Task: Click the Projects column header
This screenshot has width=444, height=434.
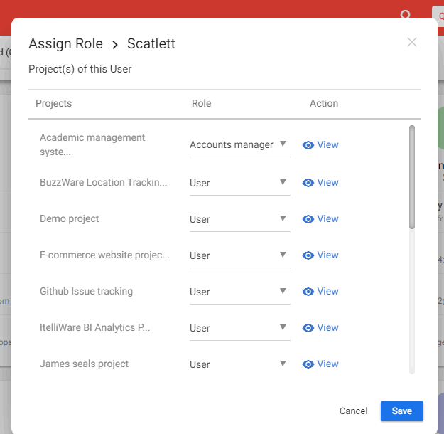Action: (x=53, y=103)
